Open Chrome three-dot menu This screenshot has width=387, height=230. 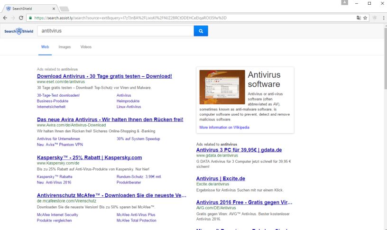click(x=384, y=18)
